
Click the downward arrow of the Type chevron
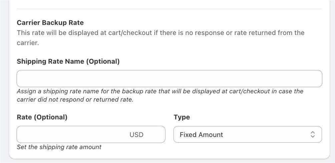(x=313, y=137)
